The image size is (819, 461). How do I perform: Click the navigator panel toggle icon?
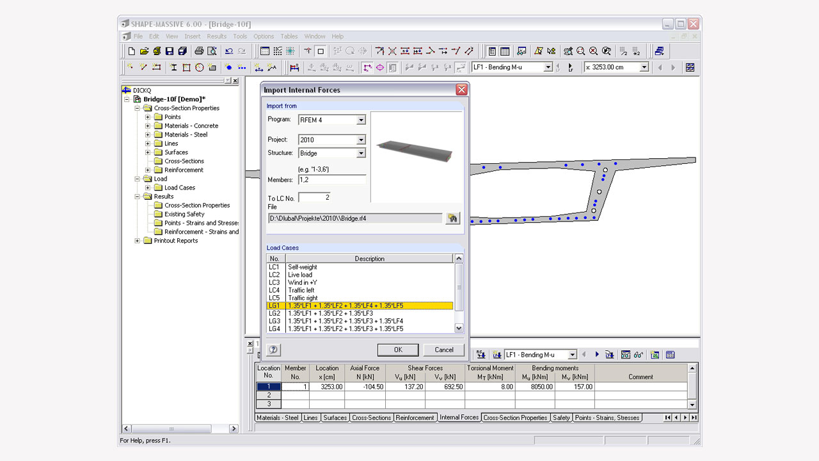click(x=492, y=51)
